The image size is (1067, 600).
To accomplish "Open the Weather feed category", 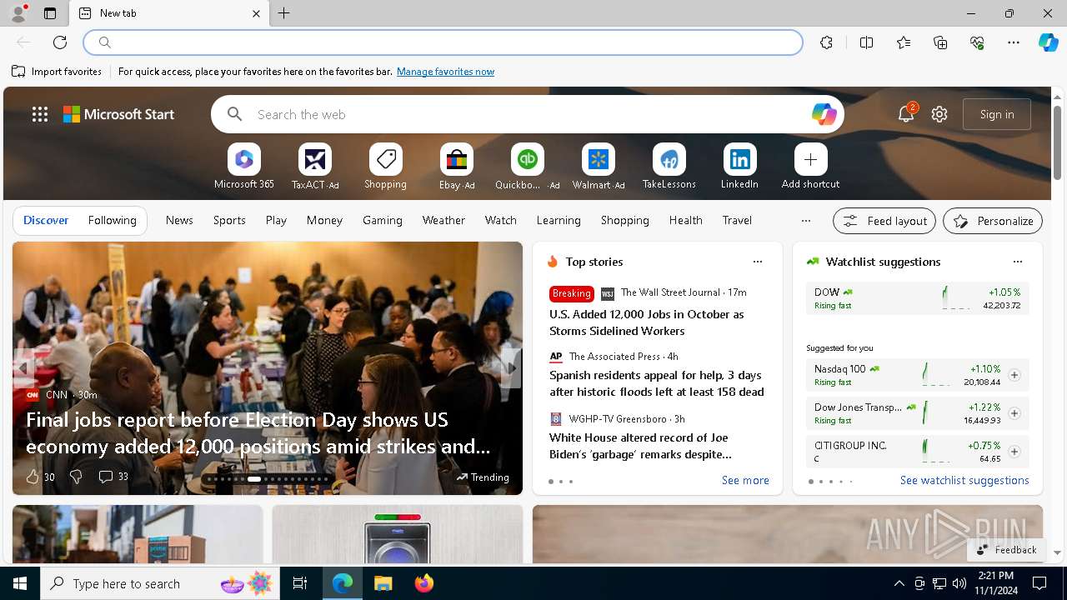I will pos(443,220).
